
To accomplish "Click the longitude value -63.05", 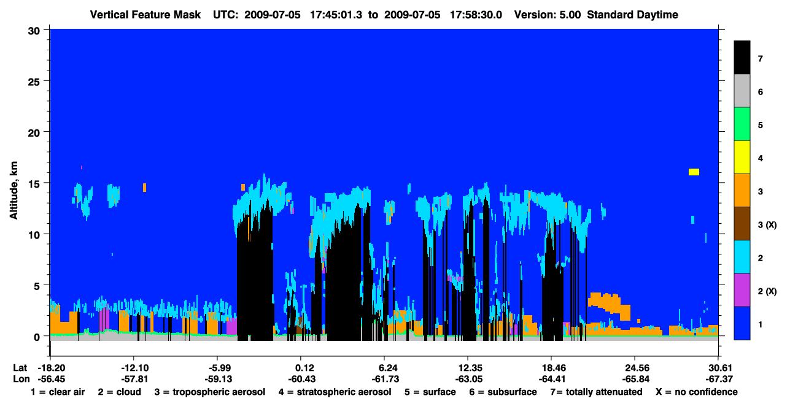I will click(468, 379).
